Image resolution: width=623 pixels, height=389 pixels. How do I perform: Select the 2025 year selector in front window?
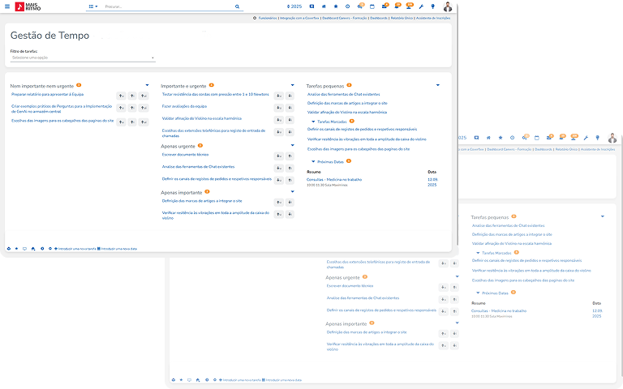294,6
